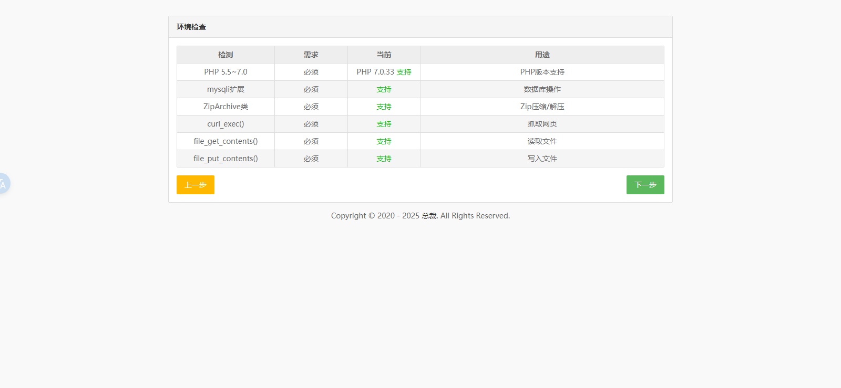This screenshot has height=388, width=841.
Task: Select the ZipArchive类 cell
Action: pos(225,107)
